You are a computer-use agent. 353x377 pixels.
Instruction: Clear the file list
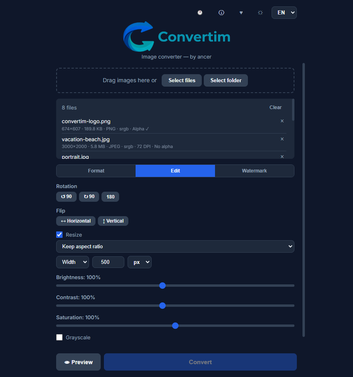coord(275,107)
